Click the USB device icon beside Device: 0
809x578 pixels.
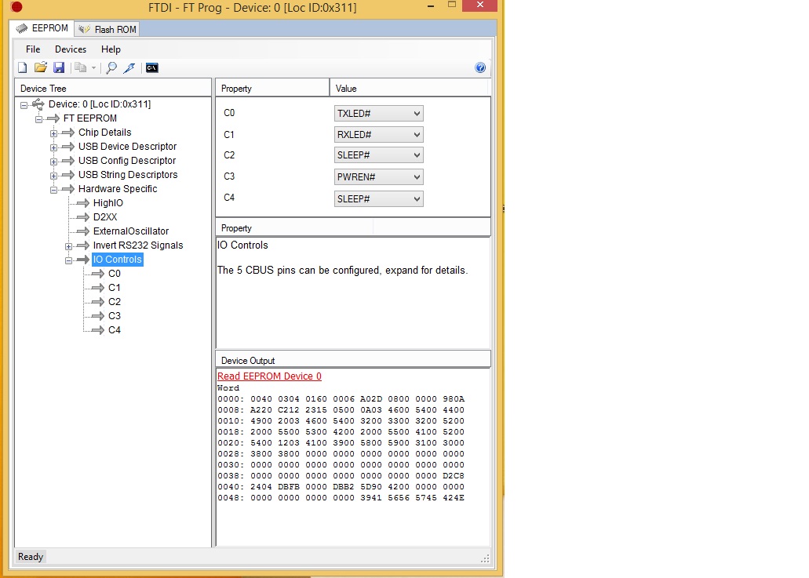(x=38, y=104)
